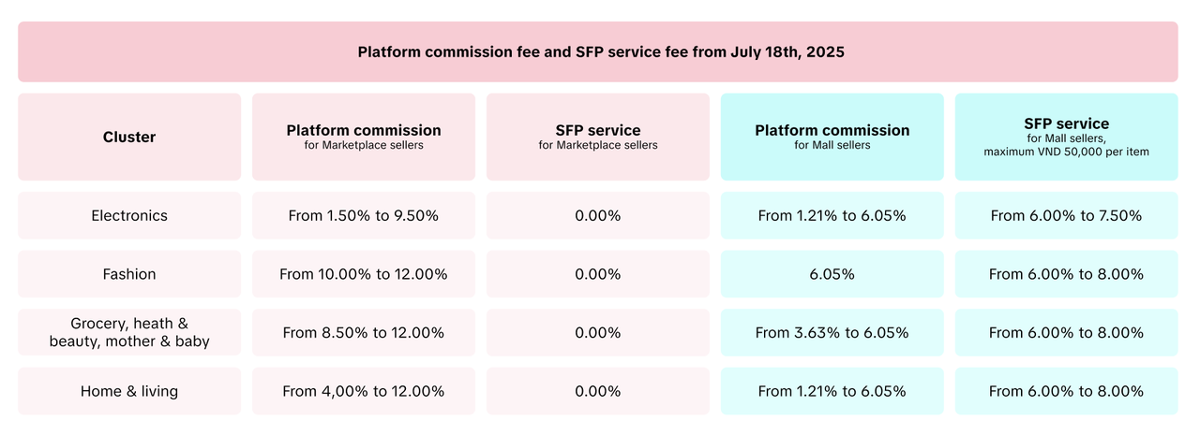Click the 0.00% cell in Electronics row

(x=598, y=215)
